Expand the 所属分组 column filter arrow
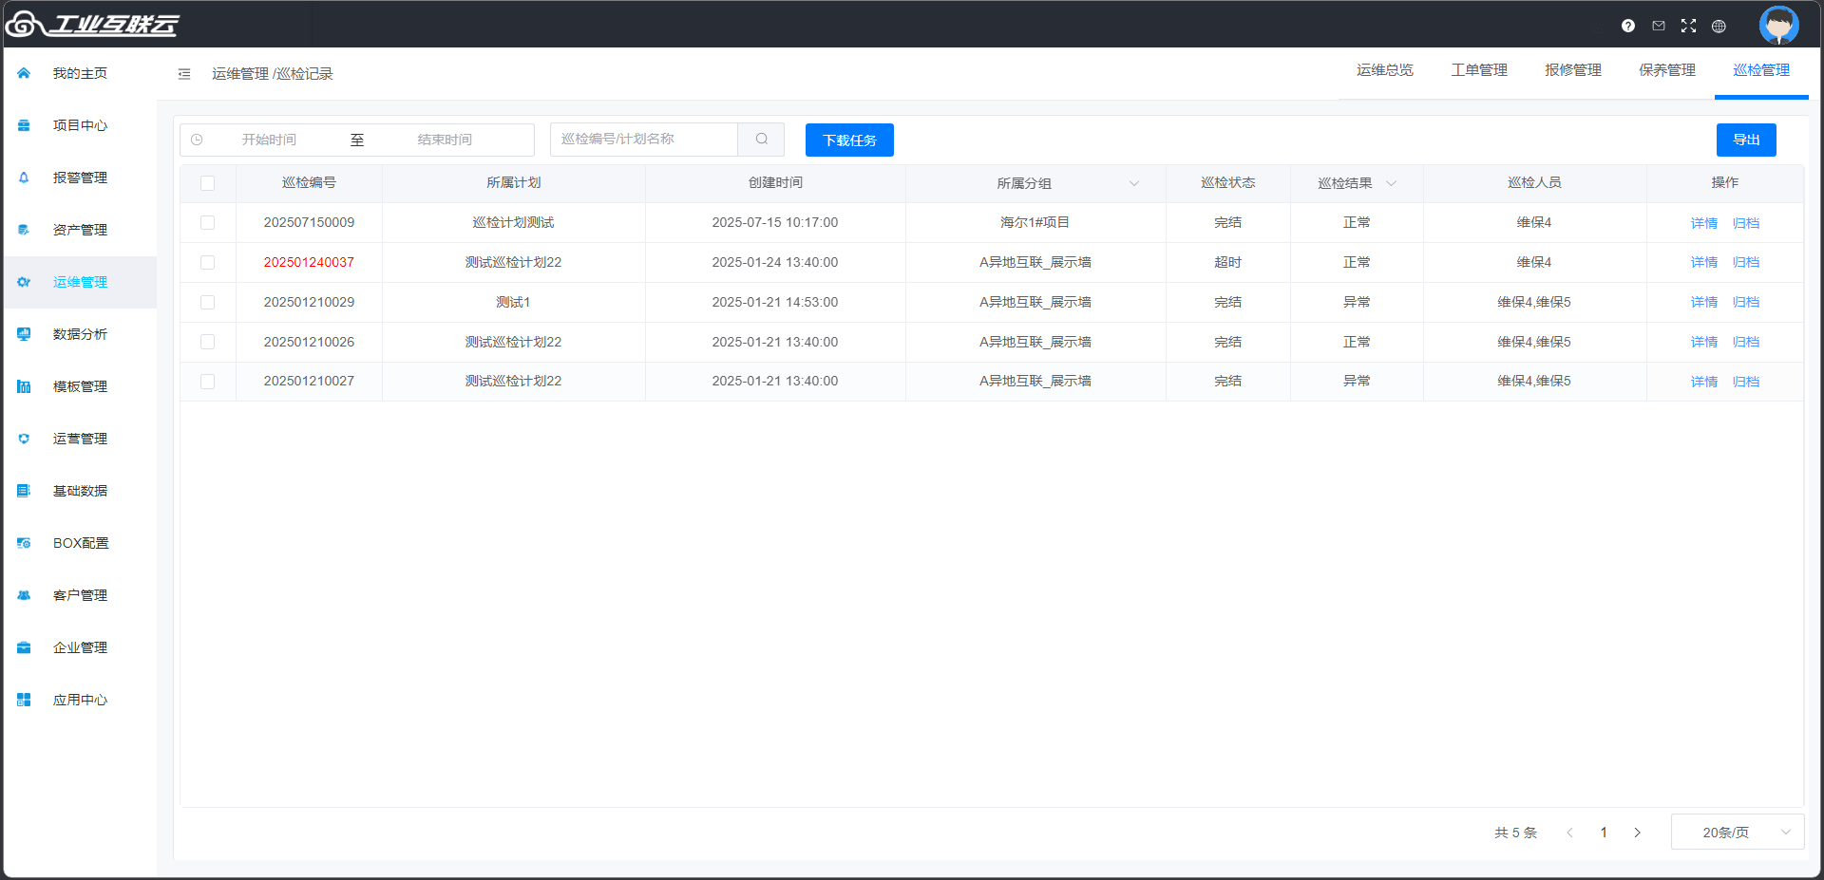 pos(1133,183)
